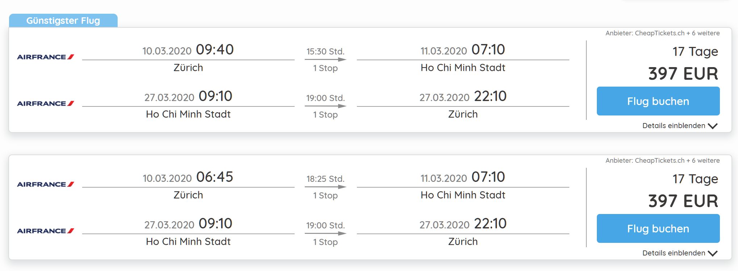Click the 15:30 Std. duration arrow
The width and height of the screenshot is (738, 271).
pos(325,60)
